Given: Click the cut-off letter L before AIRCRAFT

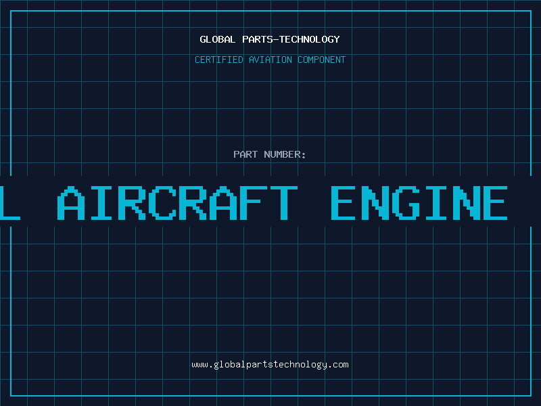Looking at the screenshot, I should tap(10, 202).
